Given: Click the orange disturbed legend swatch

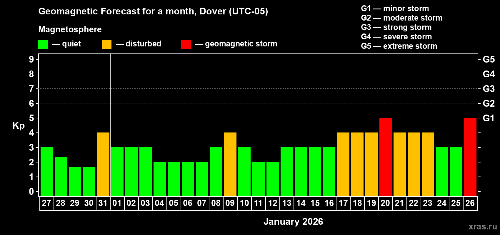Looking at the screenshot, I should [106, 44].
